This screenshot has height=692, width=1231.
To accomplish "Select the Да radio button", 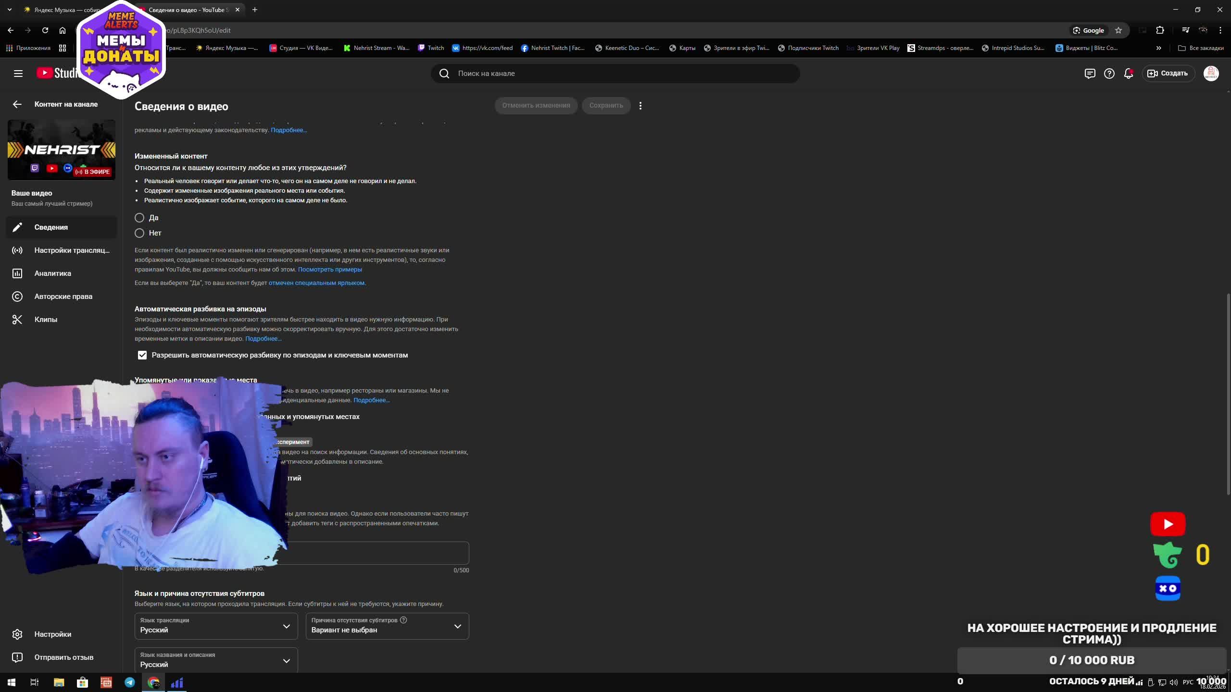I will [x=139, y=218].
